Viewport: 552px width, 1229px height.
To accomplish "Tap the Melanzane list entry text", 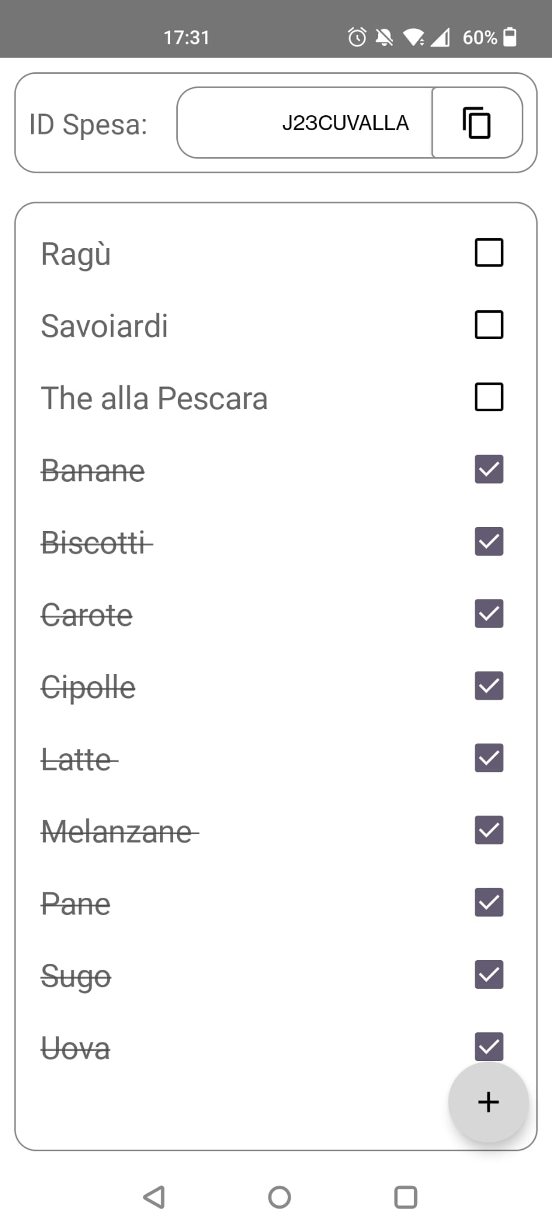I will (x=117, y=832).
